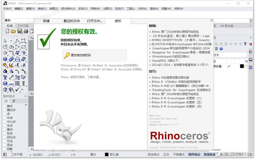Open the 渲染(R) menu

[154, 9]
